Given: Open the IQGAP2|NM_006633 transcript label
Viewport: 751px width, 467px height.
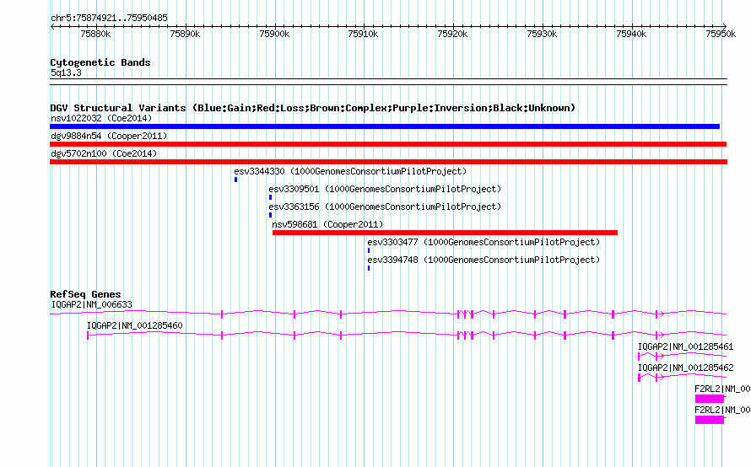Looking at the screenshot, I should coord(91,305).
